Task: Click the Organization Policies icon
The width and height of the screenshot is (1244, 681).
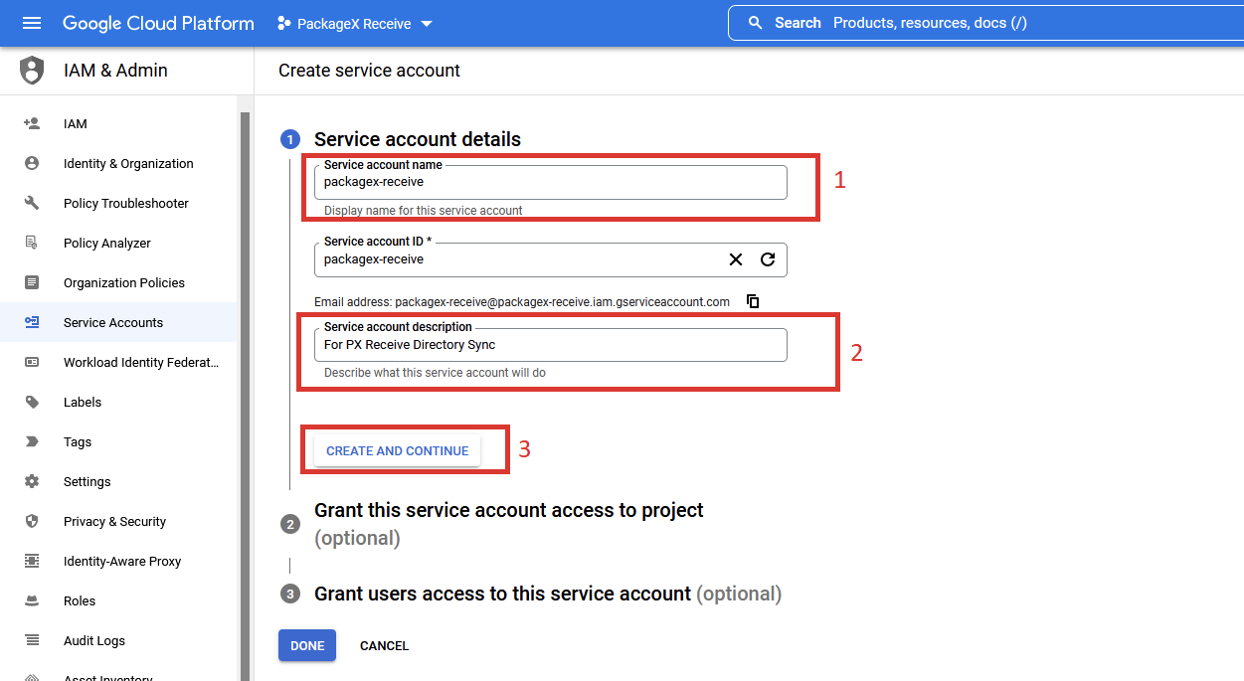Action: pos(32,283)
